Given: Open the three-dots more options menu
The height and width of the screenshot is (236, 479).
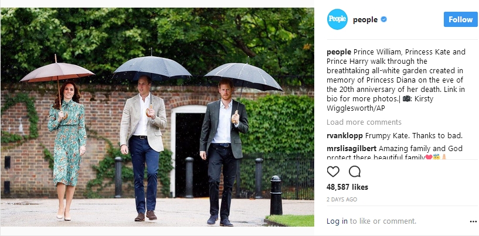Looking at the screenshot, I should [473, 221].
